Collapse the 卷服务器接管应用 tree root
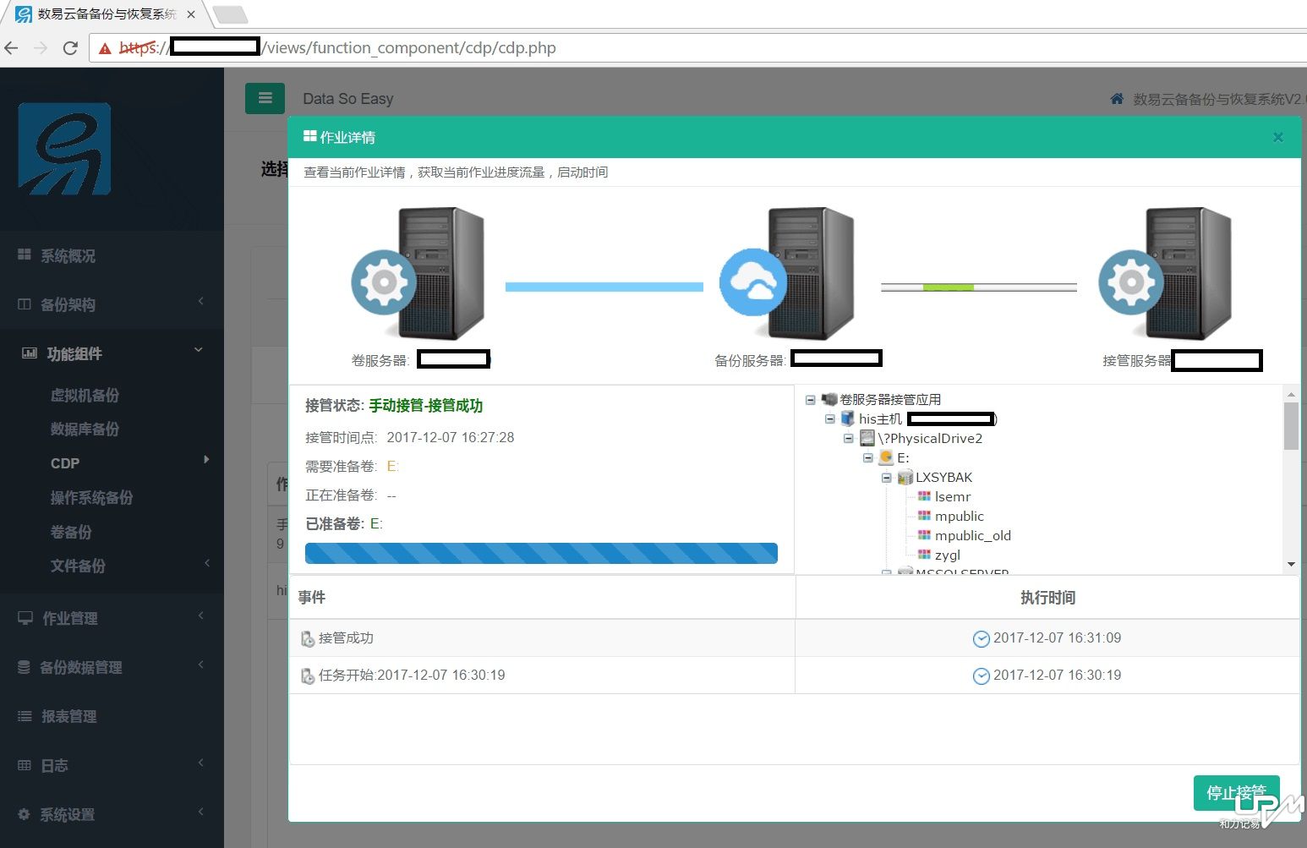Viewport: 1307px width, 848px height. [810, 399]
